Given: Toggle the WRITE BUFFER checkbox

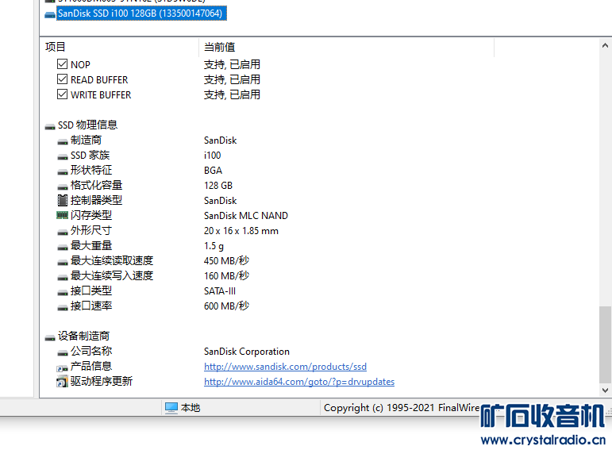Looking at the screenshot, I should pos(62,94).
